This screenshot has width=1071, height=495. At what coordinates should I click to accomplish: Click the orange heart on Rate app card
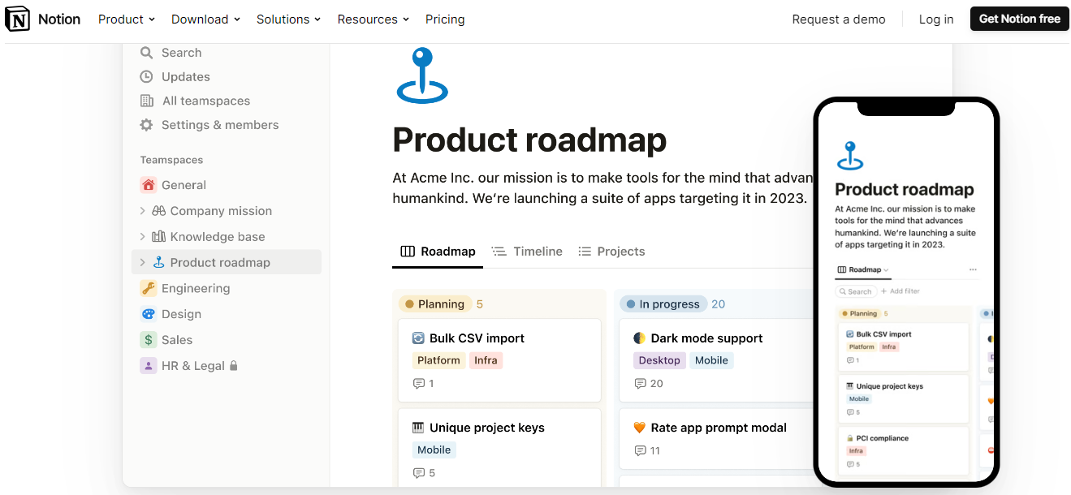click(640, 428)
